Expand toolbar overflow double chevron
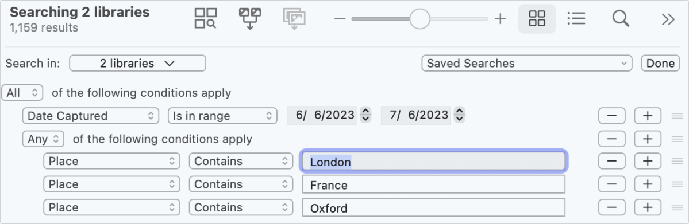This screenshot has width=689, height=224. [x=668, y=19]
